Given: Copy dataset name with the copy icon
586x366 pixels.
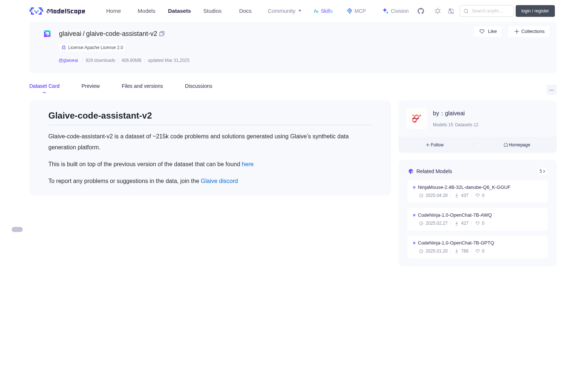Looking at the screenshot, I should pyautogui.click(x=162, y=34).
